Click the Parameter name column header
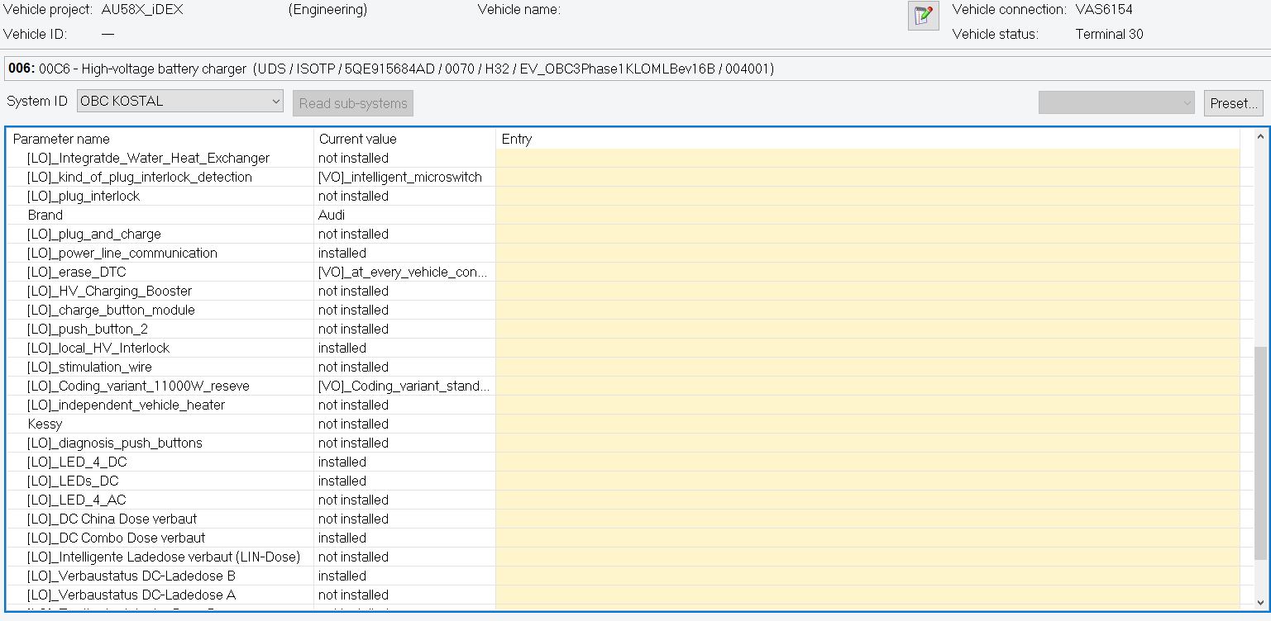 tap(61, 139)
